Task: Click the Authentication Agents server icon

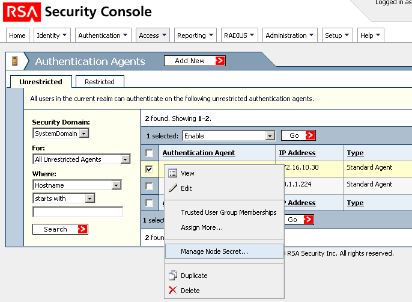Action: click(x=14, y=61)
